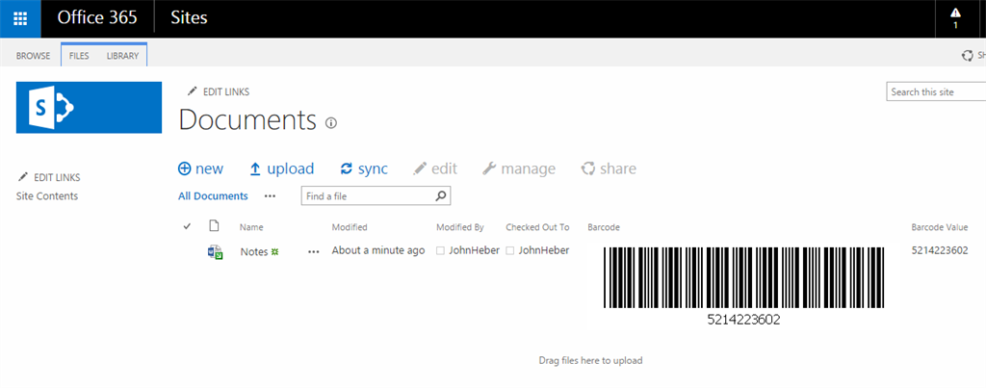The image size is (986, 388).
Task: Open the Office 365 app launcher grid
Action: [20, 18]
